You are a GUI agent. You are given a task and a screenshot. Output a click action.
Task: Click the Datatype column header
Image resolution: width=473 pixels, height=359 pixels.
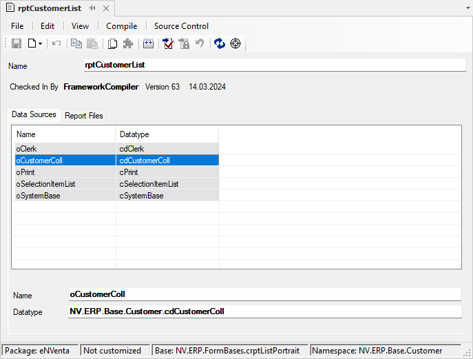point(167,134)
